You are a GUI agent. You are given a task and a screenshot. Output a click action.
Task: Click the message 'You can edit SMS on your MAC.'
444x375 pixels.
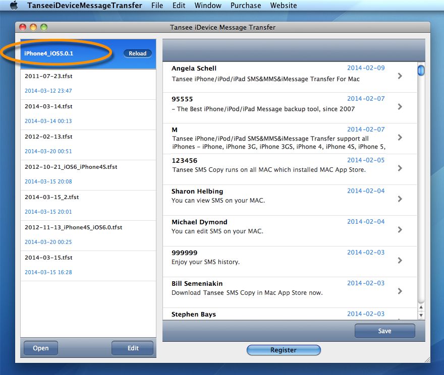coord(217,231)
